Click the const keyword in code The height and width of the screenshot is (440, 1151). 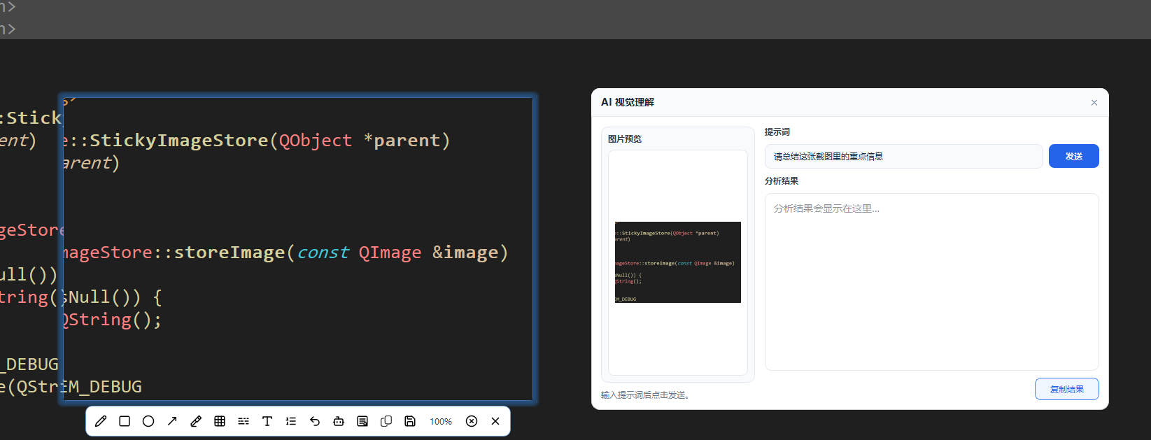coord(323,253)
